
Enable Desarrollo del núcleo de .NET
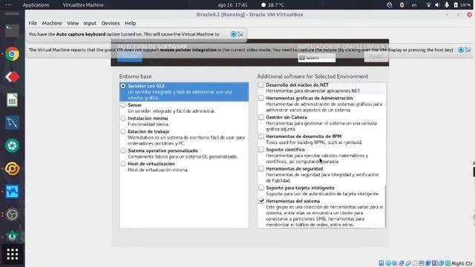pyautogui.click(x=261, y=85)
